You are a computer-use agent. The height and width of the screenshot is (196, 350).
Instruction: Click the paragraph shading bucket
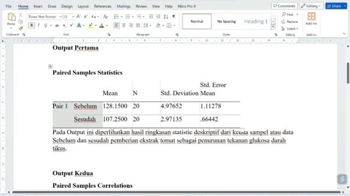[158, 26]
